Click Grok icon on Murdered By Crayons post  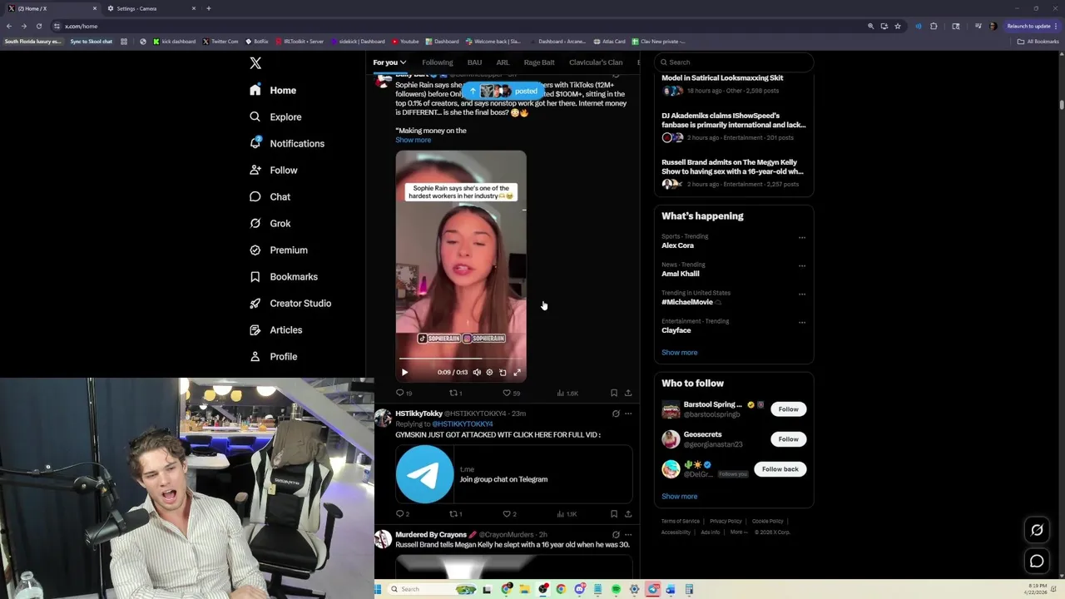[x=616, y=535]
